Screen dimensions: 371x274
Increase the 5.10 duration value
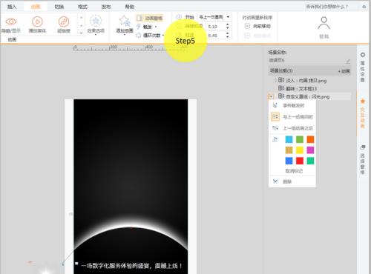227,24
